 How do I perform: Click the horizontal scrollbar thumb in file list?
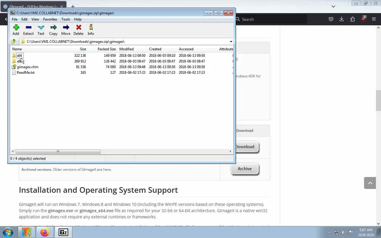58,151
